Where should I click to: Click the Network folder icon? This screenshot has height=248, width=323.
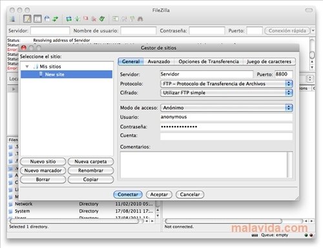pos(10,204)
